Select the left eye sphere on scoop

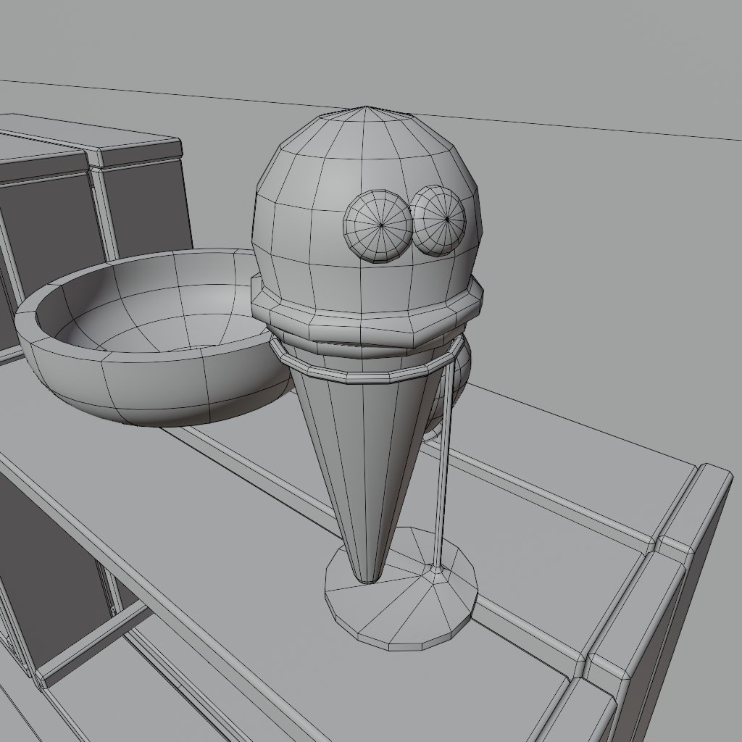point(378,226)
